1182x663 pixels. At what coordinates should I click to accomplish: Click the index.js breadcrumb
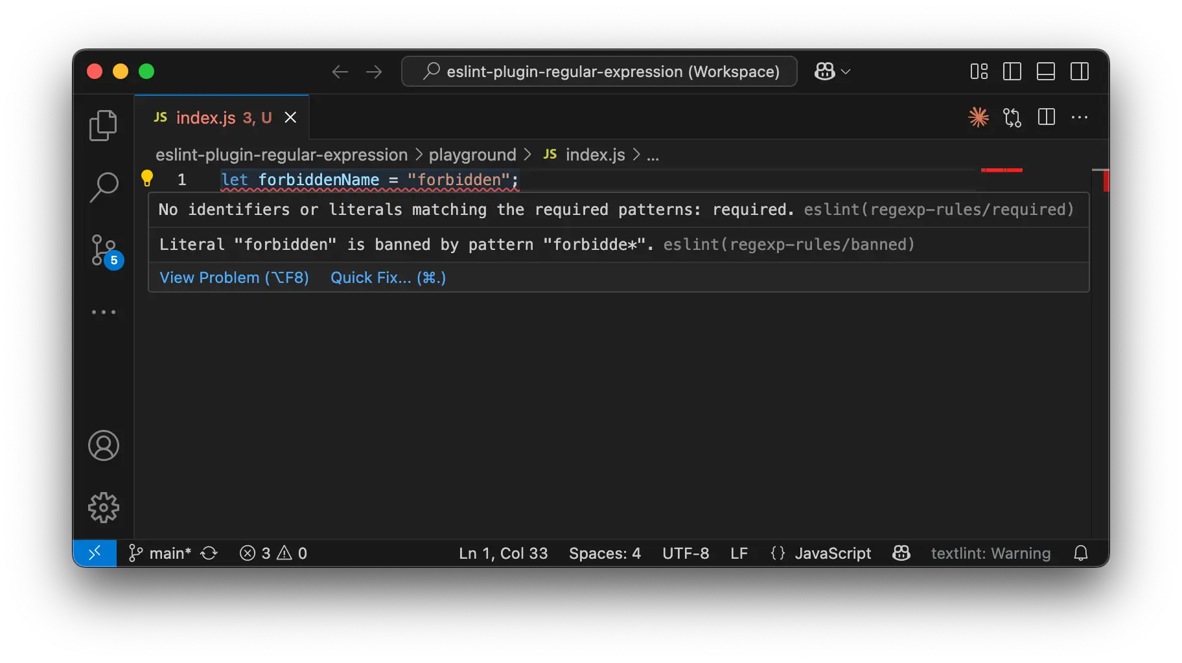pyautogui.click(x=584, y=155)
